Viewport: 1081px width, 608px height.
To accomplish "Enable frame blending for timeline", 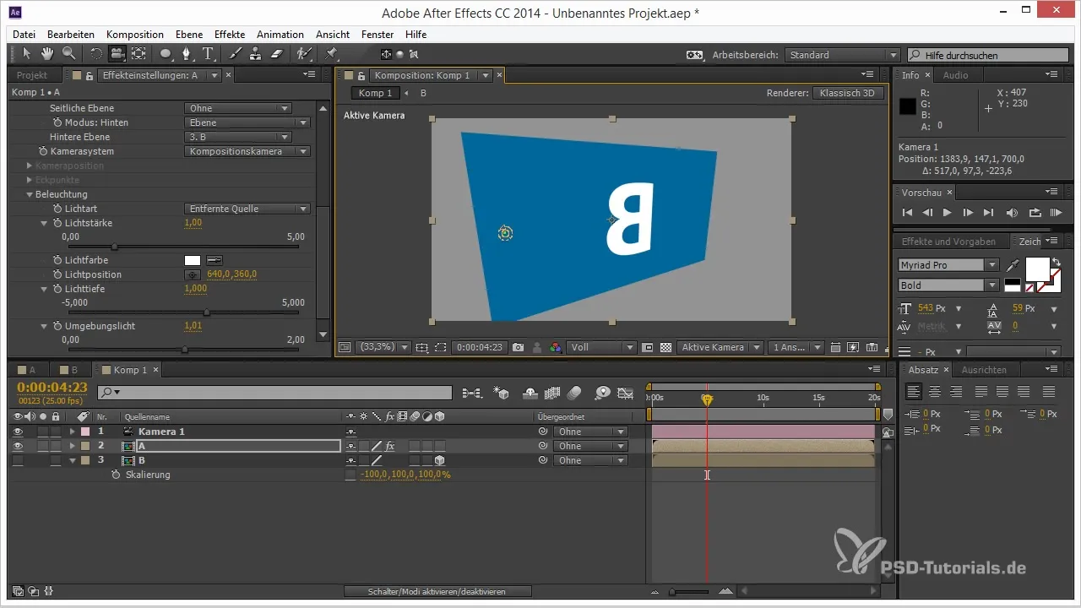I will [x=552, y=393].
